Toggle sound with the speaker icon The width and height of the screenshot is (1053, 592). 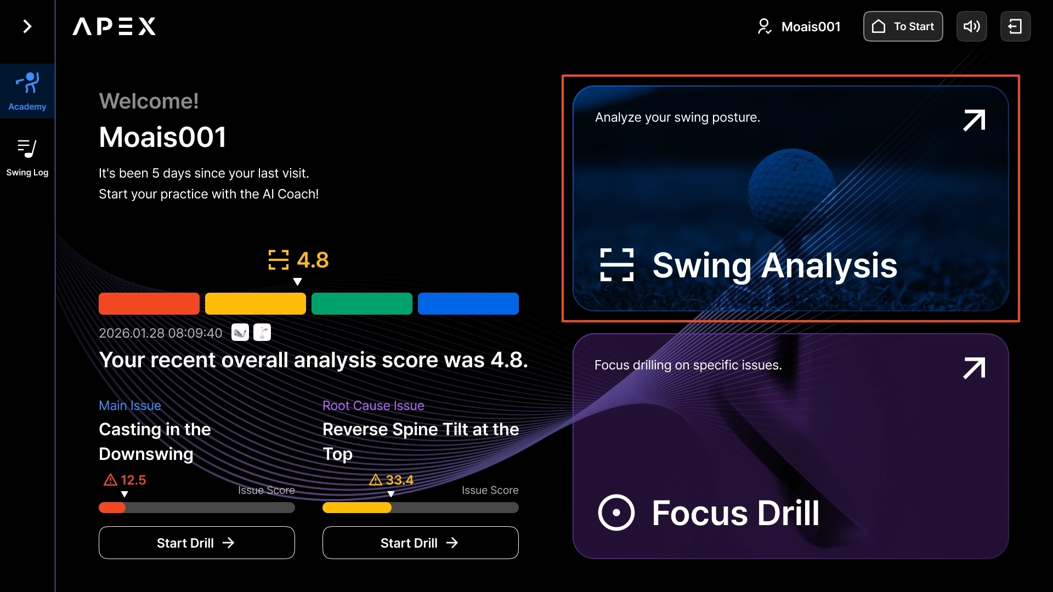coord(971,26)
